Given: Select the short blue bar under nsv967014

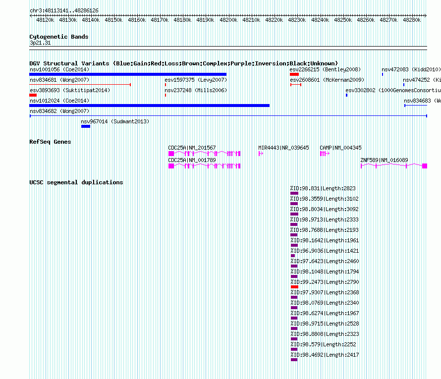Looking at the screenshot, I should click(x=86, y=126).
